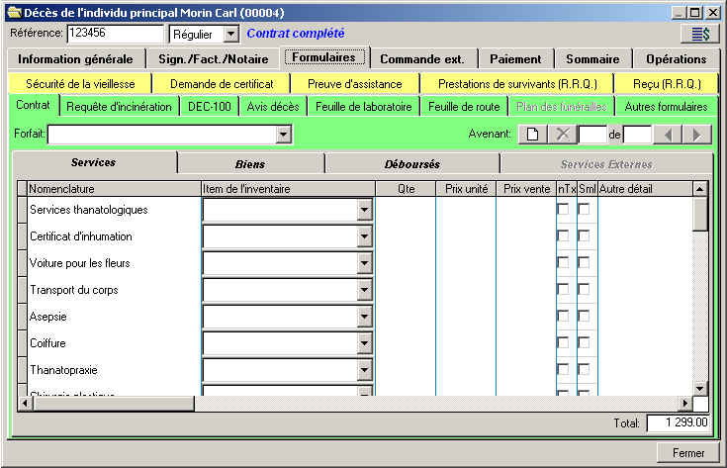The width and height of the screenshot is (727, 468).
Task: Open the Forfait dropdown
Action: point(284,135)
